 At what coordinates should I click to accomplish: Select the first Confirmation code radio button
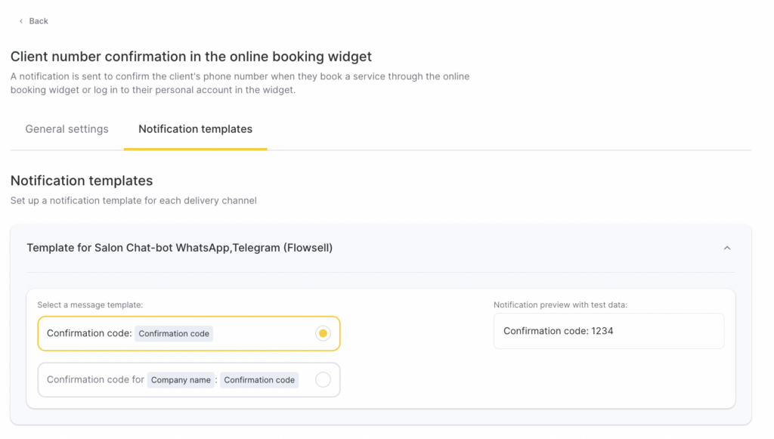(323, 333)
